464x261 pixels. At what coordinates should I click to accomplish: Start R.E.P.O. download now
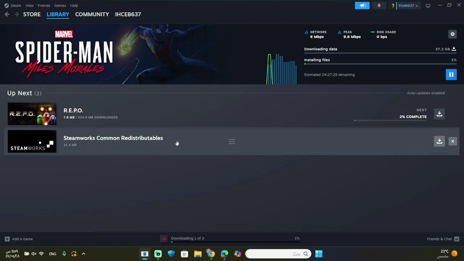coord(439,114)
